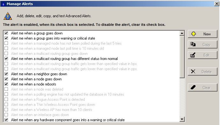Click the Copy documents icon

(193, 44)
